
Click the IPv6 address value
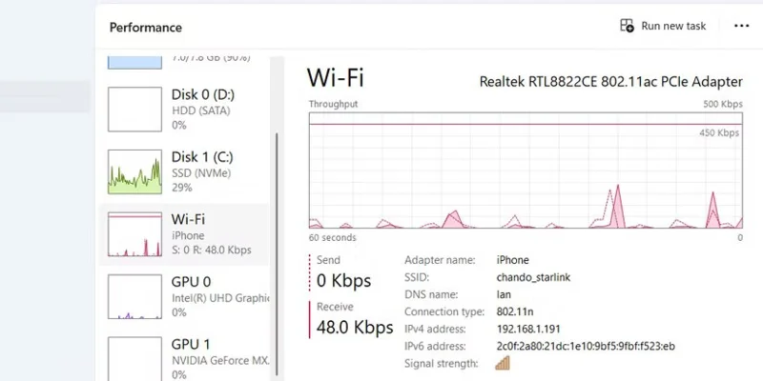tap(586, 346)
